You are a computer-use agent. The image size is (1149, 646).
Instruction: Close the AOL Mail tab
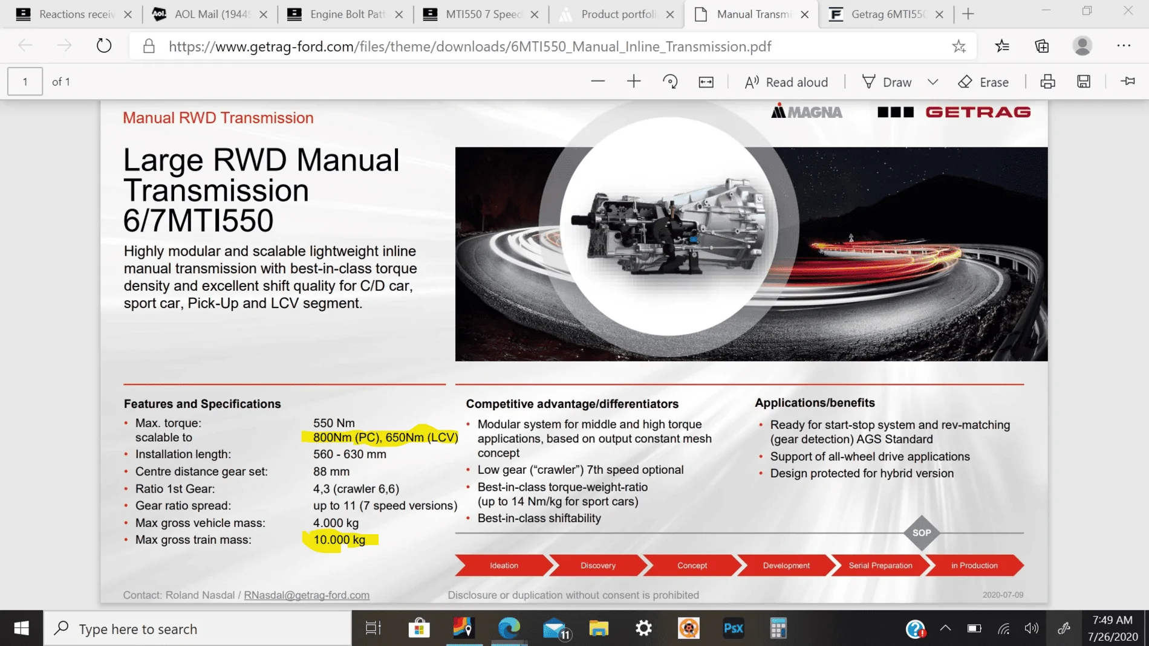tap(263, 15)
